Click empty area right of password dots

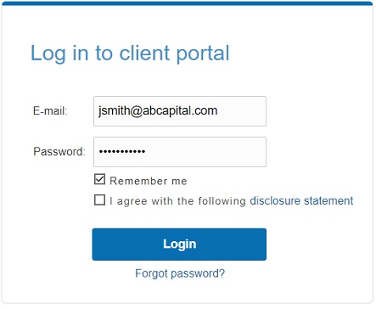[x=205, y=152]
